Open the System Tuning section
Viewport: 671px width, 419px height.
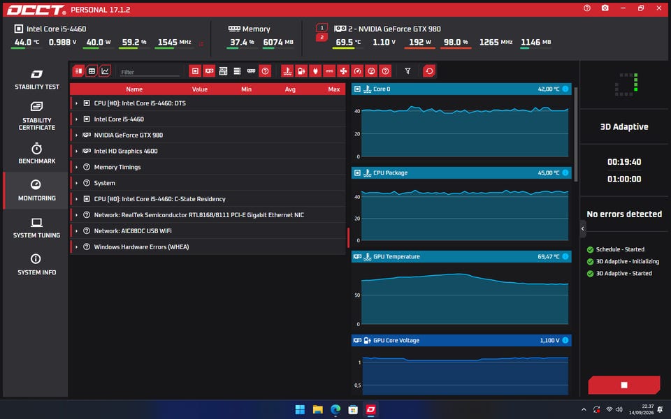36,228
